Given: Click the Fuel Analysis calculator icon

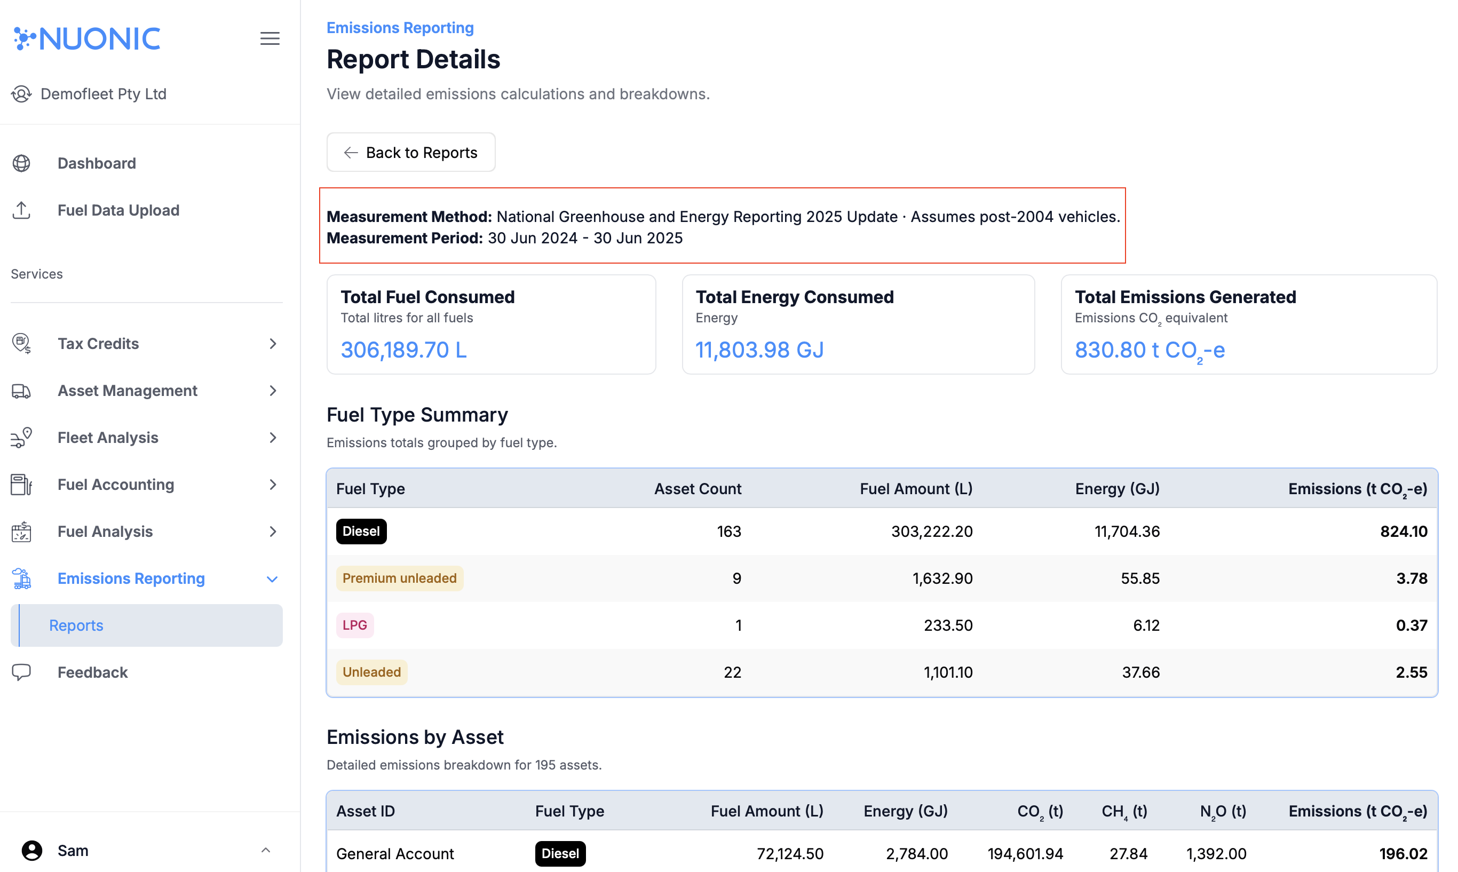Looking at the screenshot, I should pyautogui.click(x=22, y=531).
